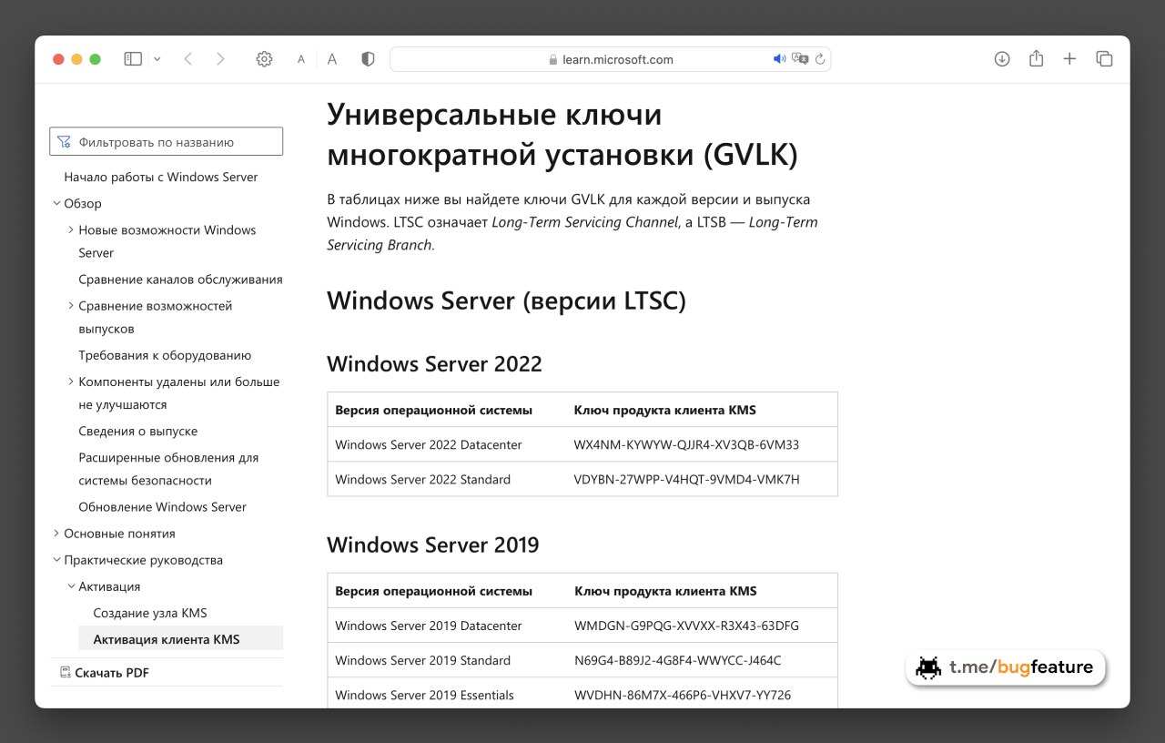The image size is (1165, 743).
Task: Click 'Скачать PDF' download link
Action: tap(112, 673)
